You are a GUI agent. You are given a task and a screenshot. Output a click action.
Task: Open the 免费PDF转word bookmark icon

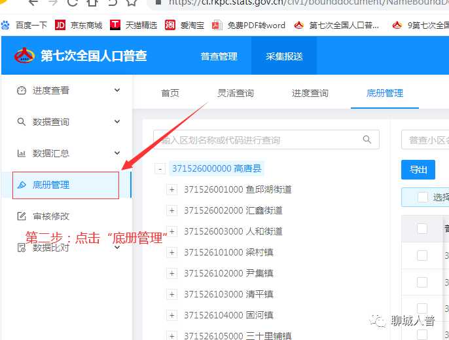[217, 26]
